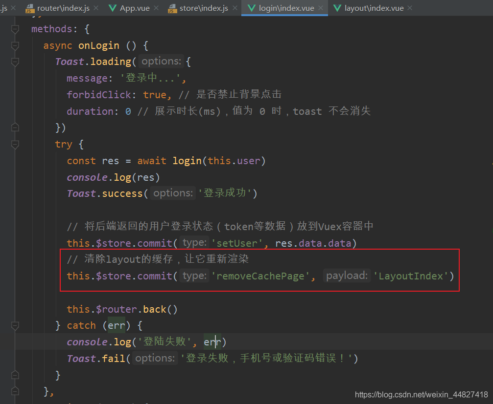Click the message property key
This screenshot has height=404, width=493.
pos(87,79)
